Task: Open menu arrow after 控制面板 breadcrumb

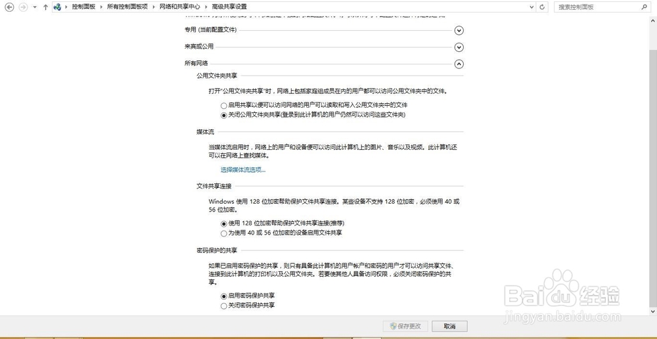Action: point(101,7)
